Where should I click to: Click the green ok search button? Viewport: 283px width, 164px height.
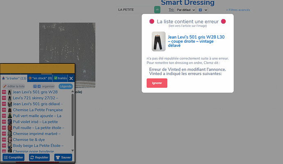(157, 9)
